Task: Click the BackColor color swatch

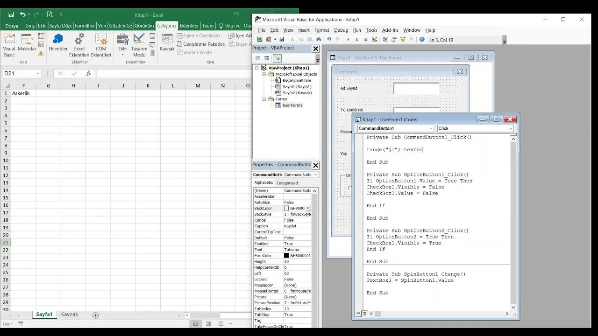Action: [286, 208]
